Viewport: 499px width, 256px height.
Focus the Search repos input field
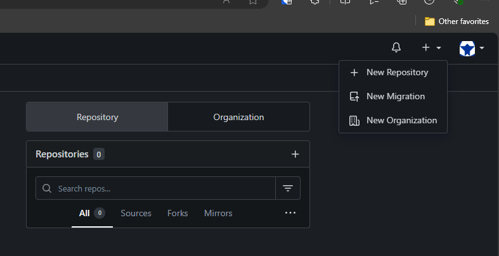point(155,188)
